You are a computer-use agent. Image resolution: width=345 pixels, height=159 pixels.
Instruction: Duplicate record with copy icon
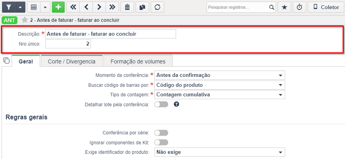(142, 7)
